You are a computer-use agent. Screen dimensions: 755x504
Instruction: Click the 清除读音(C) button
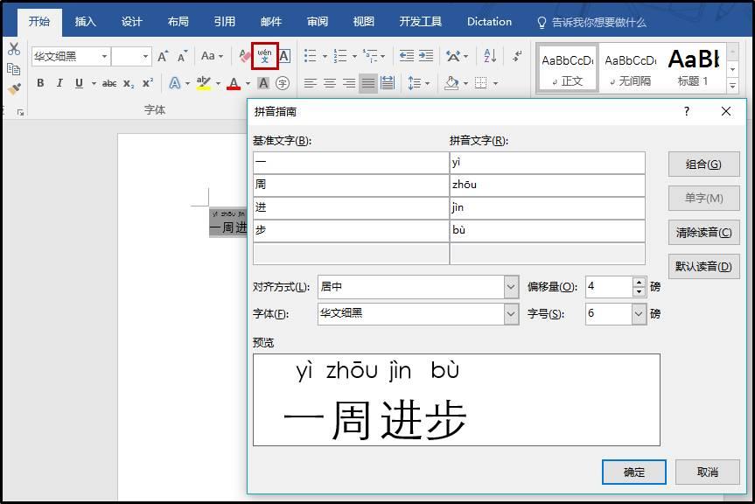pos(704,232)
